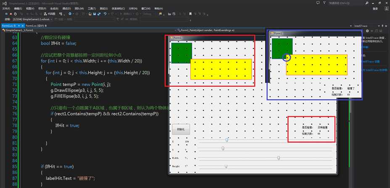Restart debugging with the circular arrow icon
Image resolution: width=390 pixels, height=188 pixels.
click(15, 14)
